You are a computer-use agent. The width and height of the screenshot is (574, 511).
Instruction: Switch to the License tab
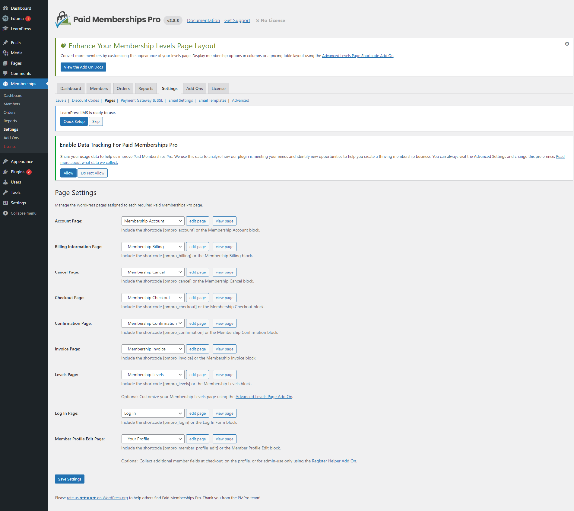[218, 88]
